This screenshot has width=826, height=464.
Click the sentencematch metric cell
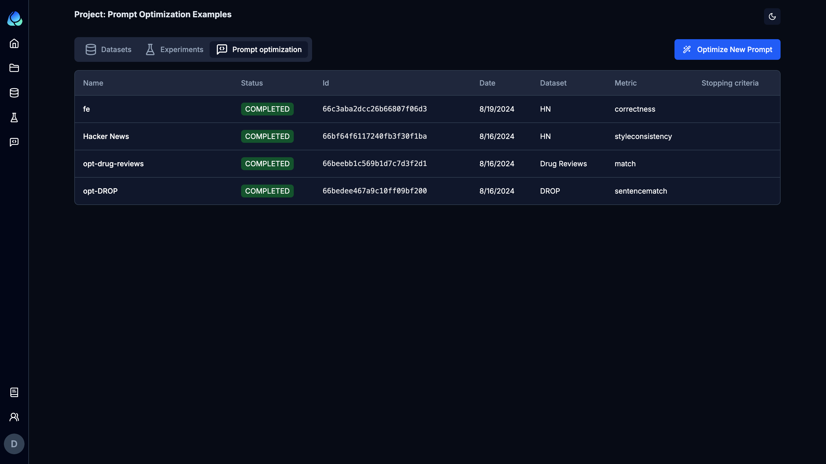tap(641, 191)
